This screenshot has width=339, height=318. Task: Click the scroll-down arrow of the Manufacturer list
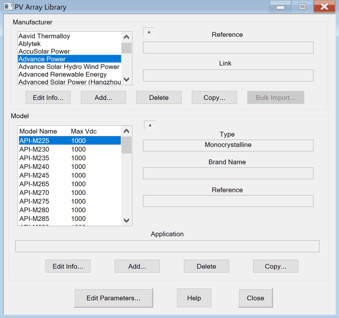point(126,79)
